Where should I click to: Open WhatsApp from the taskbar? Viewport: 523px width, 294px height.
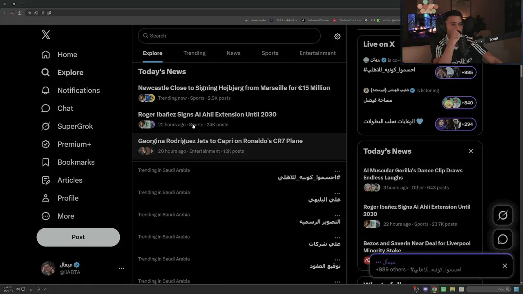tap(443, 289)
